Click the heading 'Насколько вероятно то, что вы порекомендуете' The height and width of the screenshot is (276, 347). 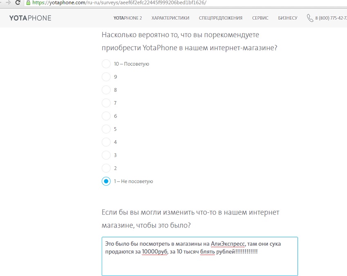coord(180,35)
